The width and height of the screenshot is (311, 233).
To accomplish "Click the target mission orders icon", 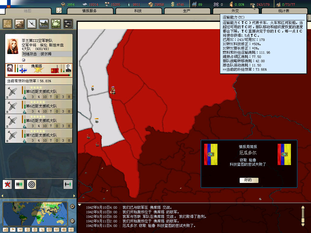I will tap(32, 184).
